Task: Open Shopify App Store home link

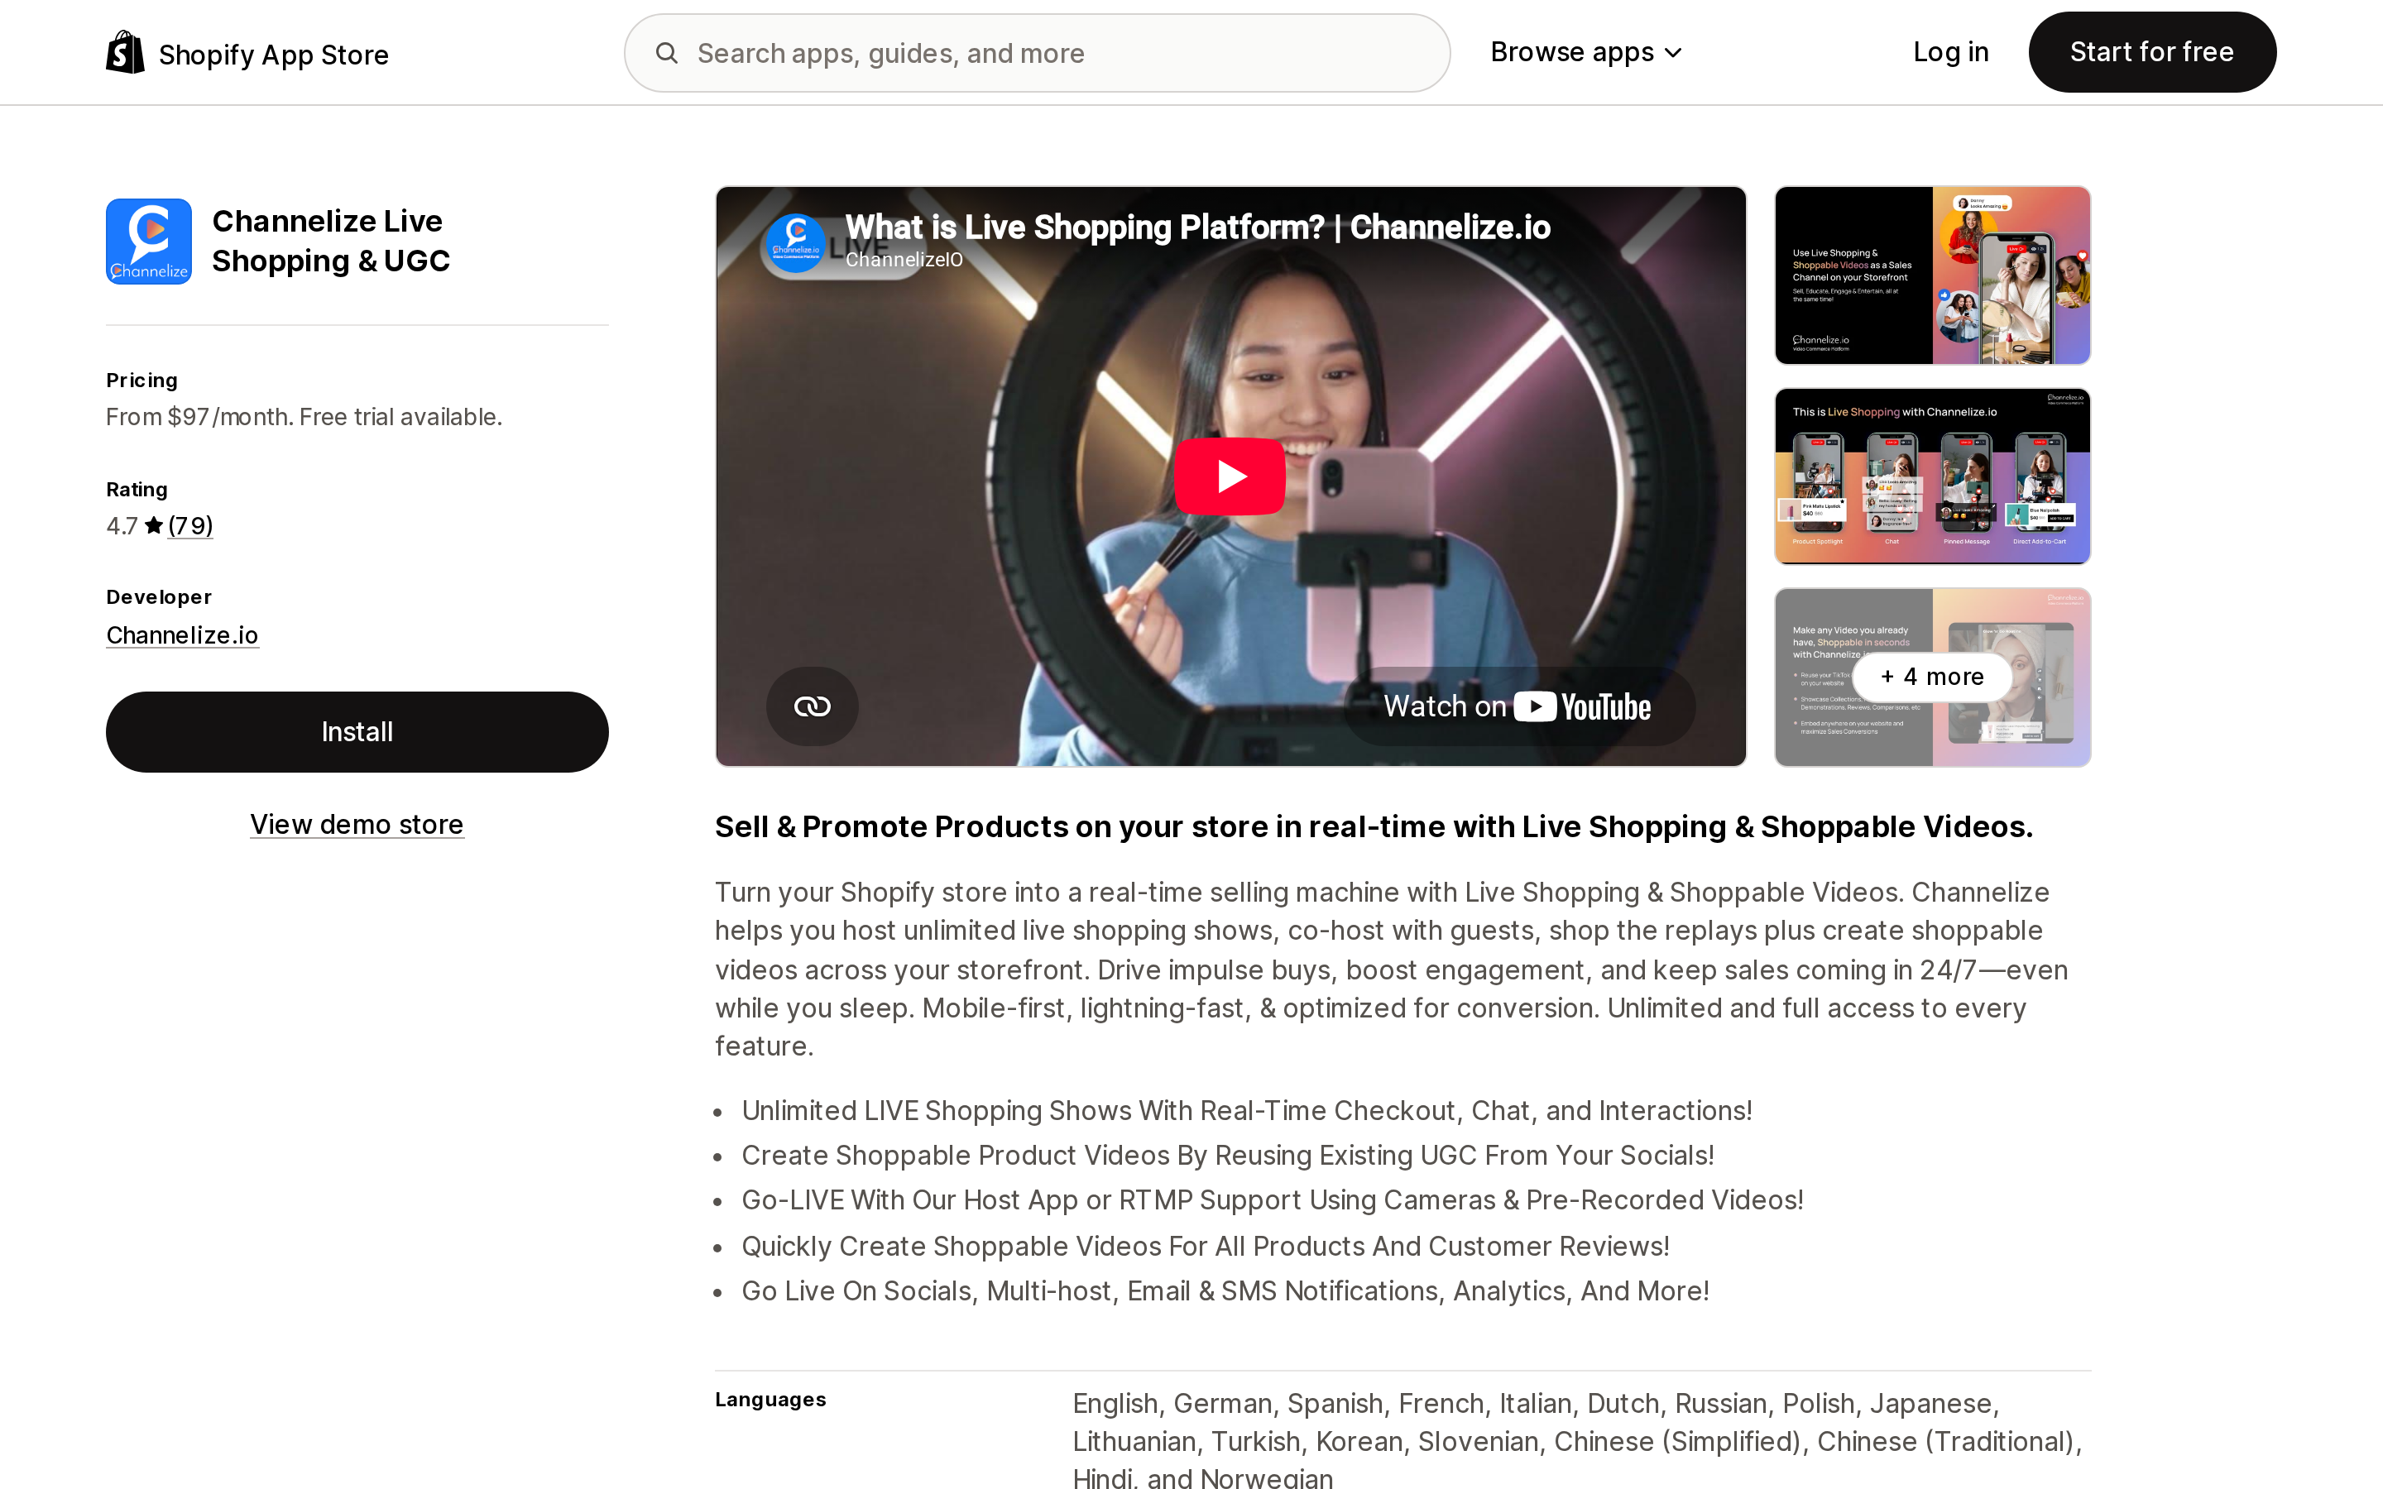Action: pos(247,53)
